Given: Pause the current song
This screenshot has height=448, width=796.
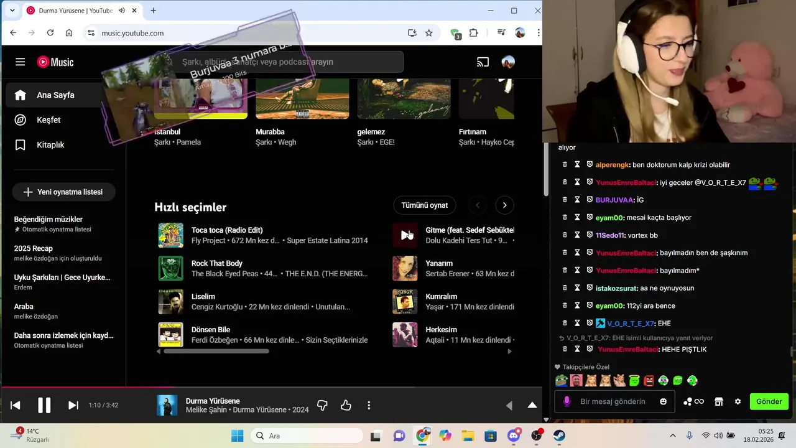Looking at the screenshot, I should [x=44, y=406].
